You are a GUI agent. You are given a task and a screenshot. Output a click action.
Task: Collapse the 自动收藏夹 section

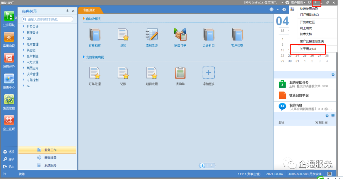coord(84,19)
